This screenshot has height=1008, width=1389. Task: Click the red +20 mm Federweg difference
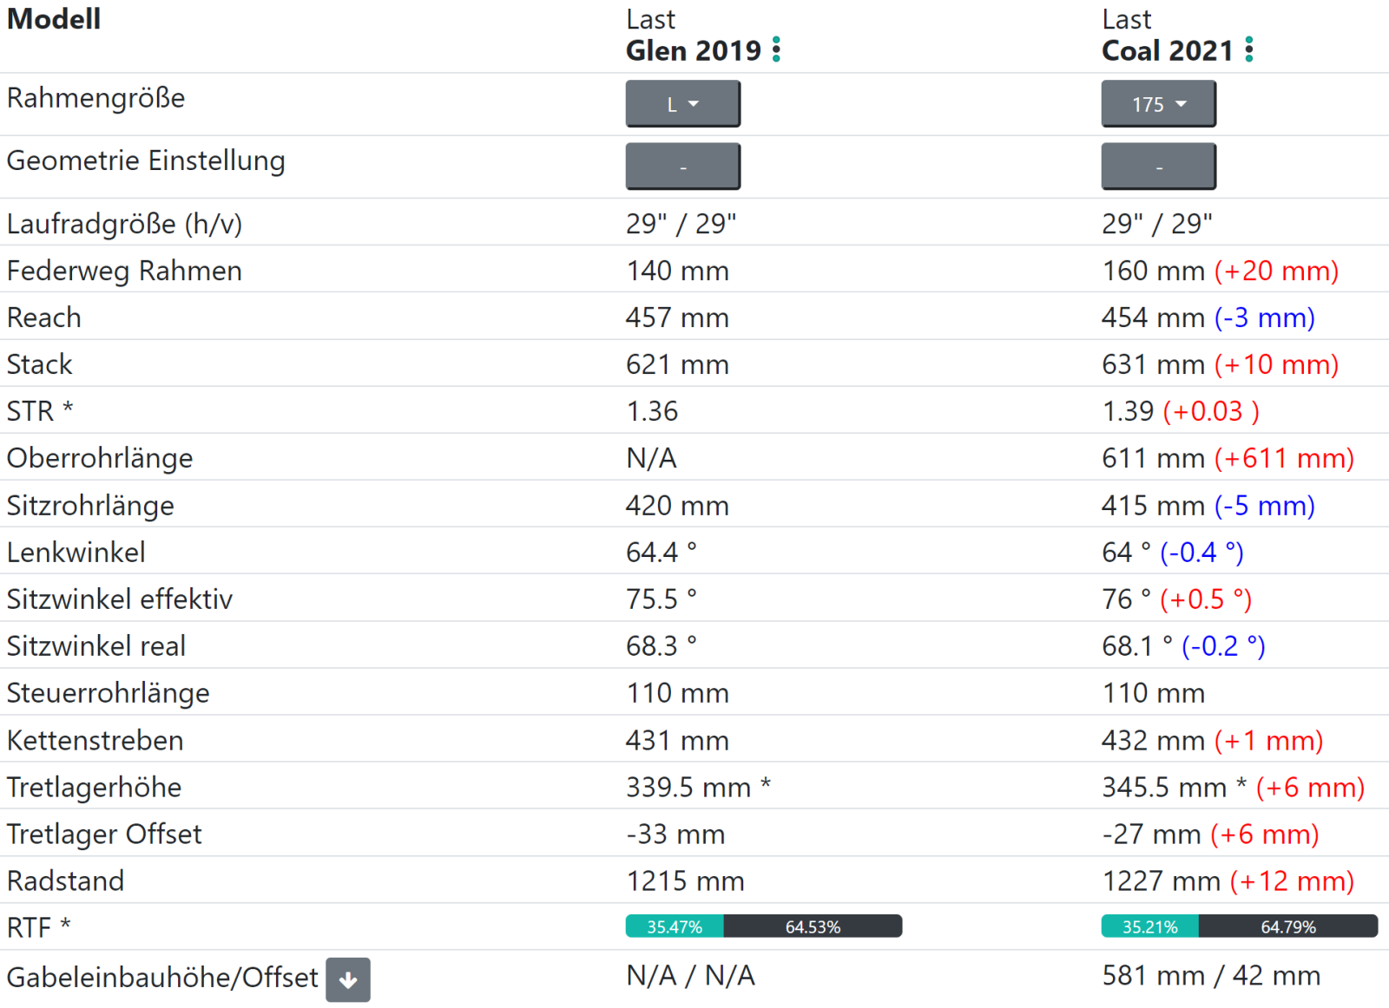tap(1276, 271)
